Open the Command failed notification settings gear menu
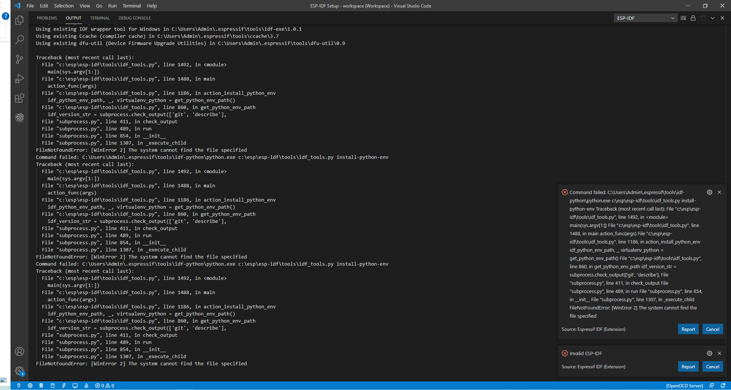This screenshot has height=390, width=731. pyautogui.click(x=709, y=192)
